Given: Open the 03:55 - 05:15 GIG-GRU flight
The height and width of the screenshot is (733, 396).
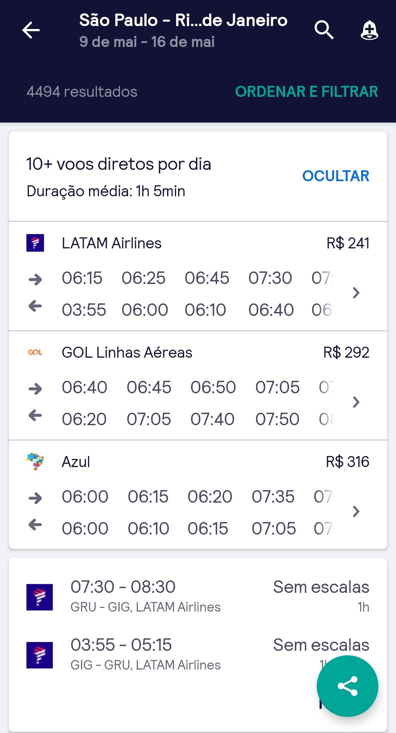Looking at the screenshot, I should (x=198, y=655).
